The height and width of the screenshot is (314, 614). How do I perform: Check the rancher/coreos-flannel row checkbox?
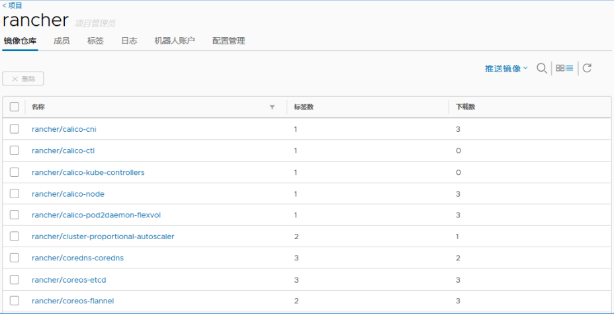[15, 301]
